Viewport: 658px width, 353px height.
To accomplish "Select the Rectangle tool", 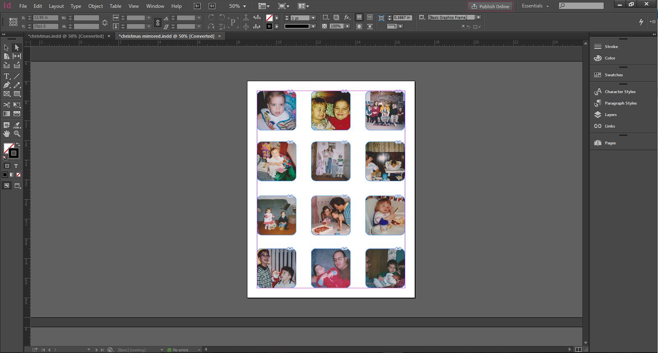I will pos(17,94).
